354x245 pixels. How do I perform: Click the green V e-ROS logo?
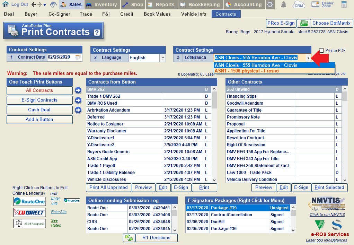(320, 225)
